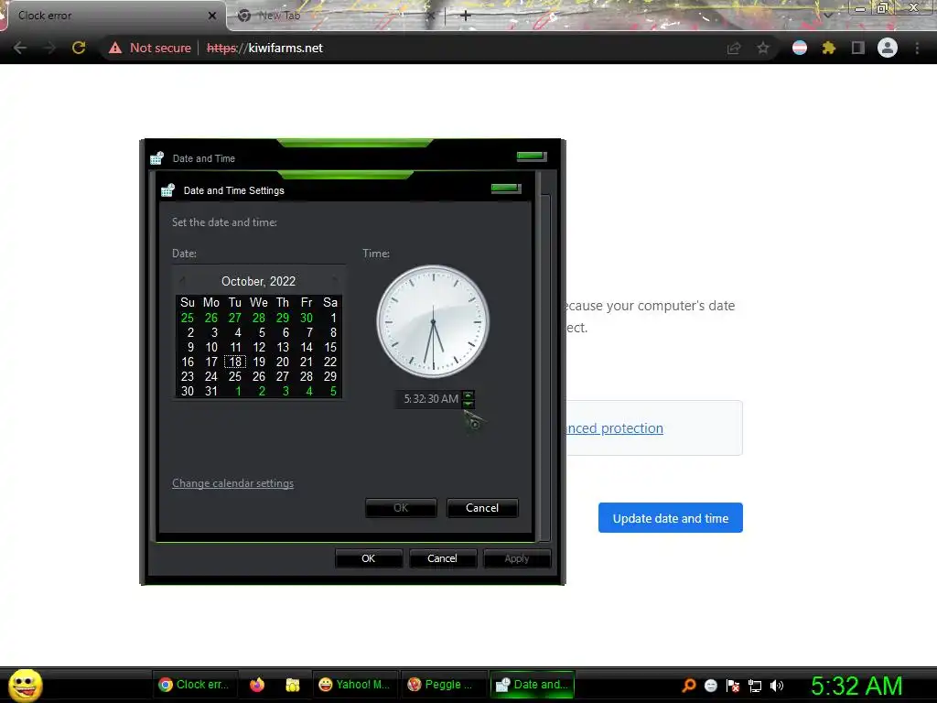Select September 30 in green
This screenshot has height=703, width=937.
click(x=307, y=318)
